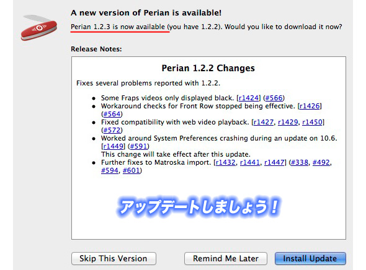View ticket #338 link
This screenshot has height=270, width=366.
click(x=300, y=162)
